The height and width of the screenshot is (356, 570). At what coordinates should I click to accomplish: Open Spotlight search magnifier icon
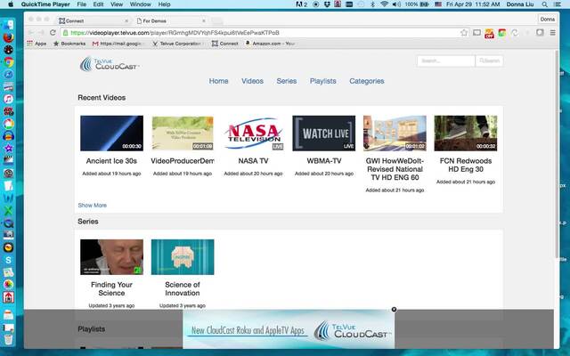[544, 4]
